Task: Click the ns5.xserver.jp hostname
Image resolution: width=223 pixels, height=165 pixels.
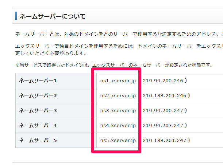Action: click(118, 141)
